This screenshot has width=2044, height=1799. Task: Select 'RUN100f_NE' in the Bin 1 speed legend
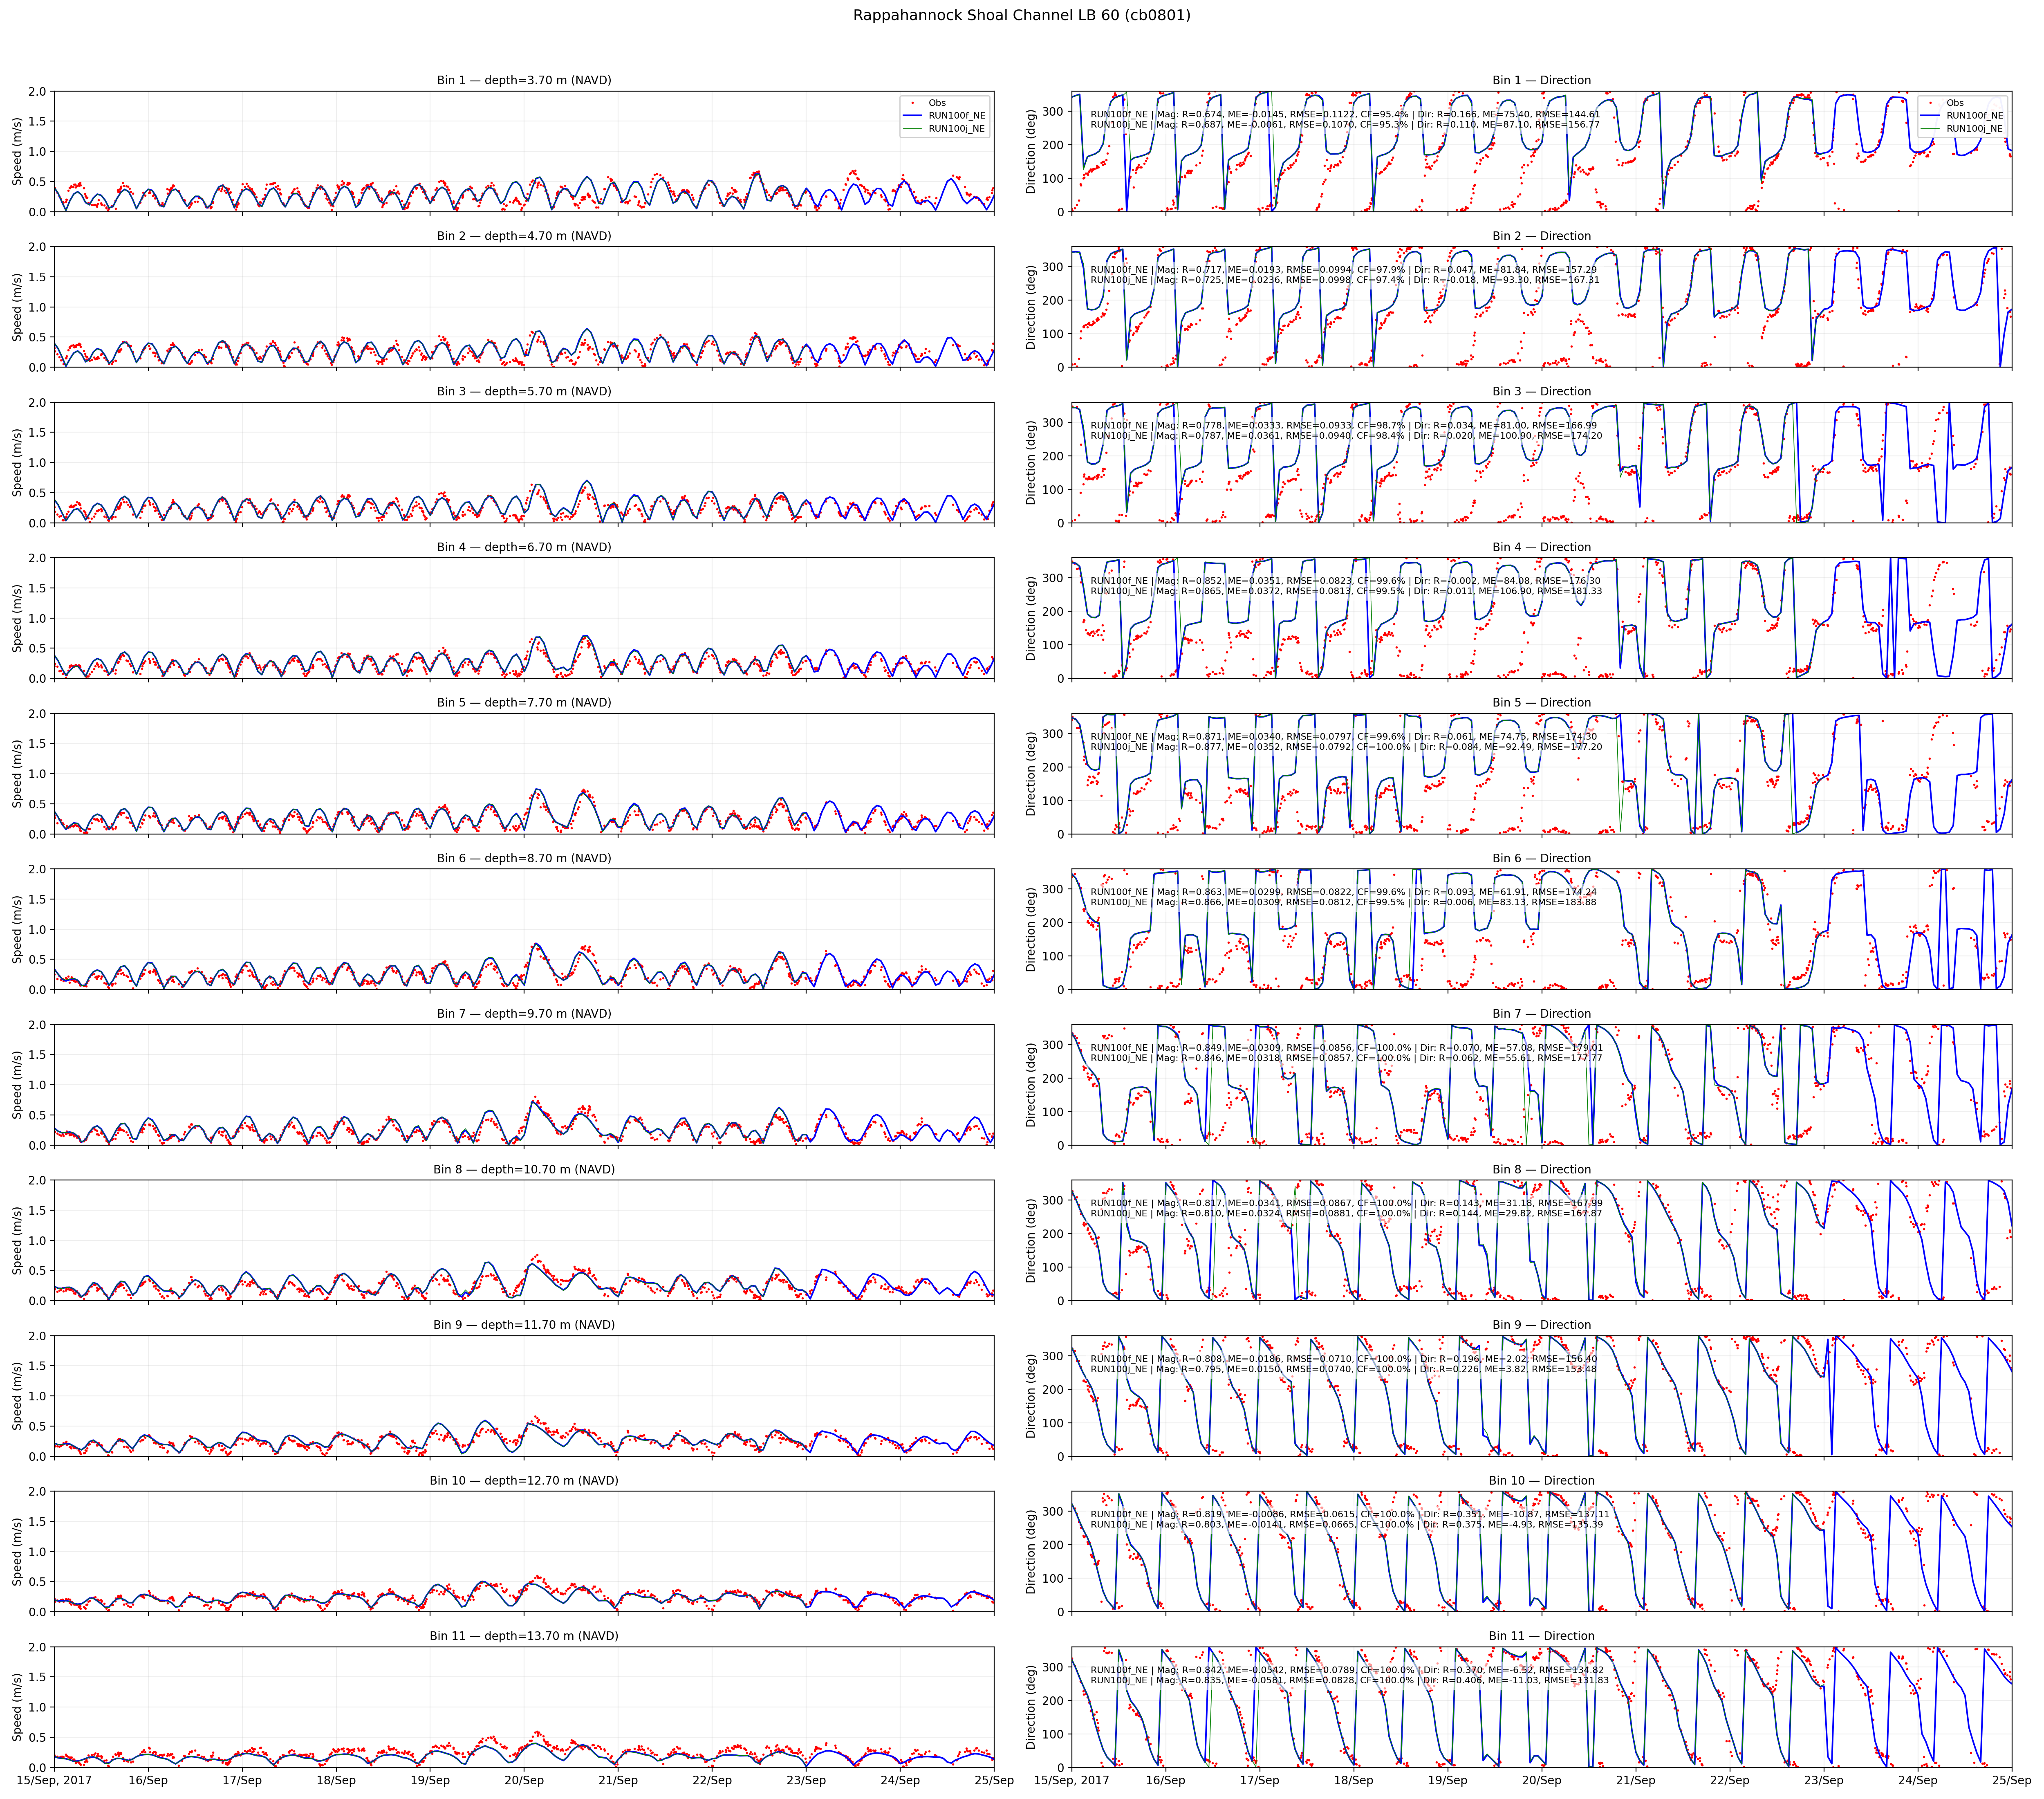(x=957, y=116)
